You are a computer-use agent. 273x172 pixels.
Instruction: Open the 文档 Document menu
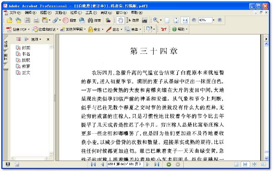click(x=61, y=13)
